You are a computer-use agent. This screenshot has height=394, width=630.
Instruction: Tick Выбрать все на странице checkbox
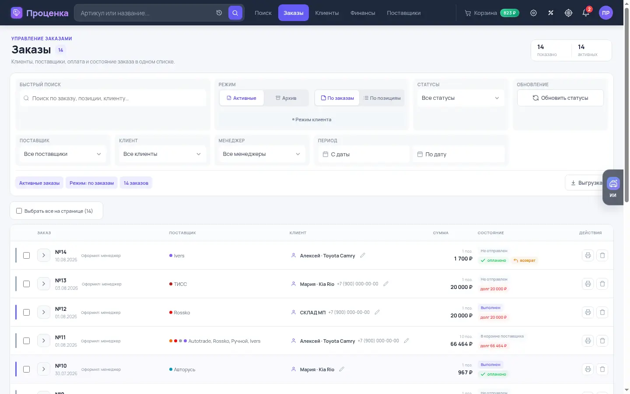[x=19, y=211]
